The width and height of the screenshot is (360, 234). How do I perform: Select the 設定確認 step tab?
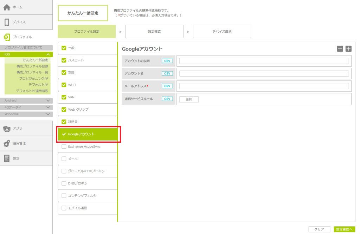coord(154,32)
